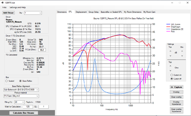Switch to the Dimensions tab
The width and height of the screenshot is (191, 116).
click(62, 12)
